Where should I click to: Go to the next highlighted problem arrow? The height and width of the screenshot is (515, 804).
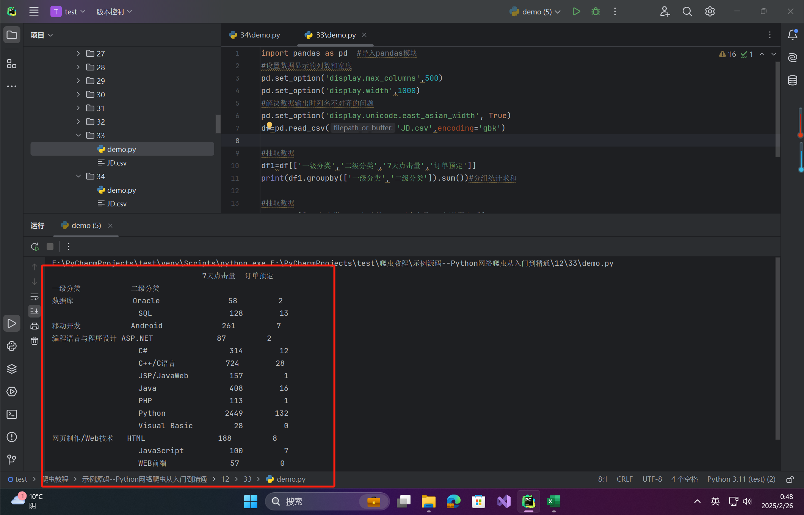[774, 55]
